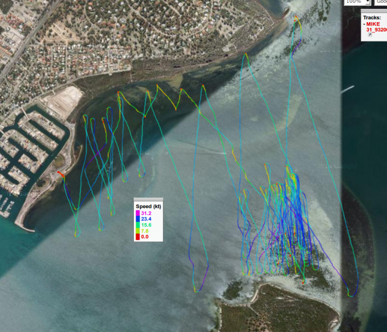Click the white boat in the dark water
The height and width of the screenshot is (332, 387).
click(347, 89)
